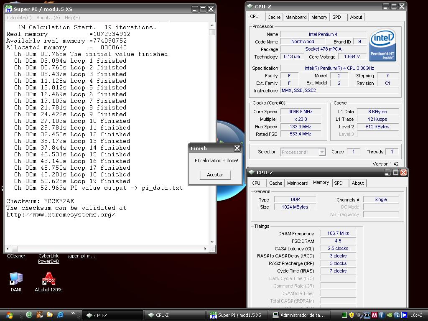Viewport: 428px width, 321px height.
Task: Click the http://www.xtremesystems.org/ text line
Action: tap(61, 214)
